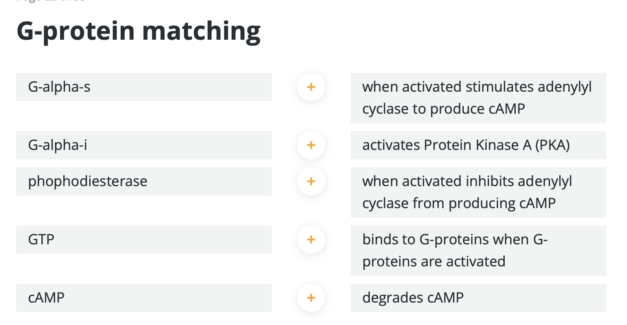The width and height of the screenshot is (627, 325).
Task: Select the G-alpha-s term box
Action: pyautogui.click(x=144, y=87)
